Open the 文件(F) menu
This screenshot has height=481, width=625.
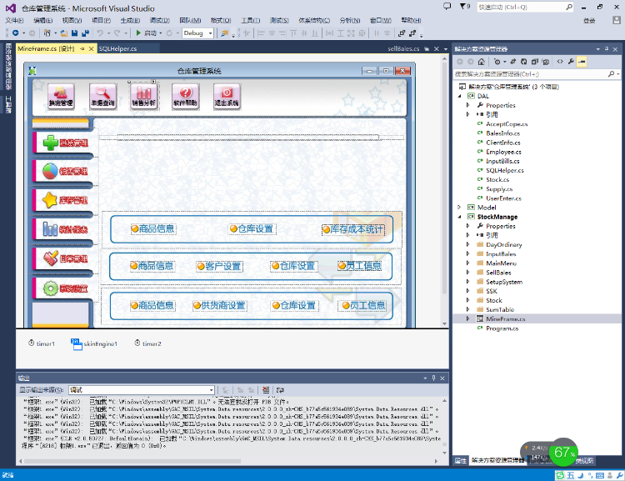[14, 20]
